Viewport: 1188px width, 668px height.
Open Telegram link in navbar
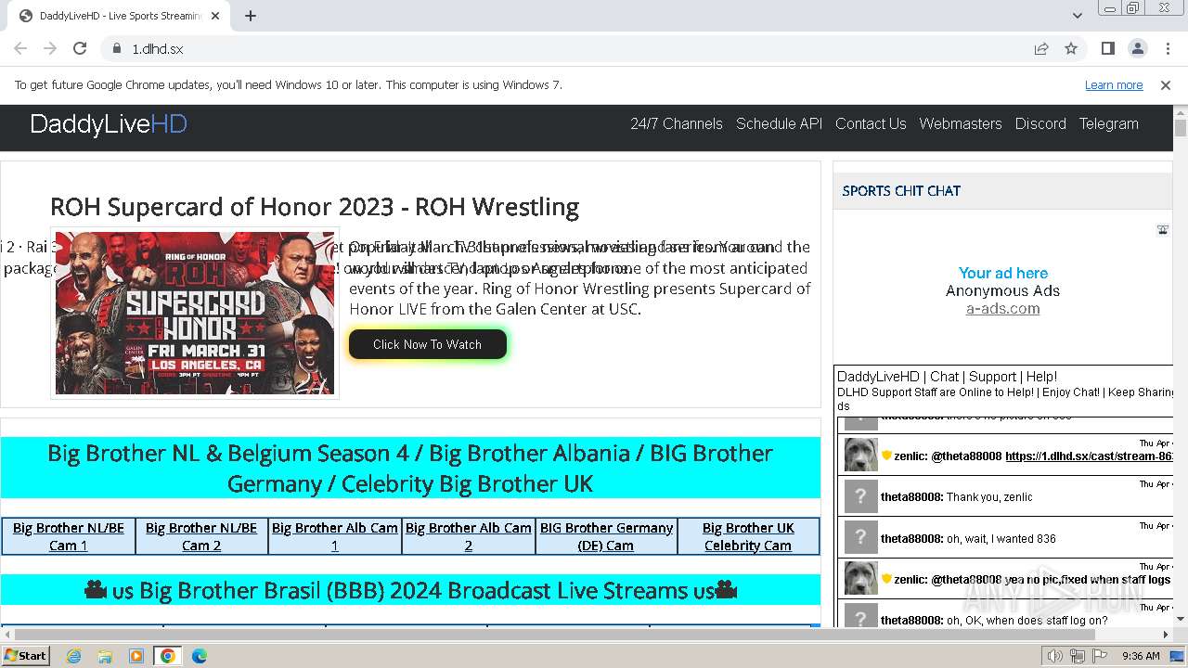coord(1108,123)
